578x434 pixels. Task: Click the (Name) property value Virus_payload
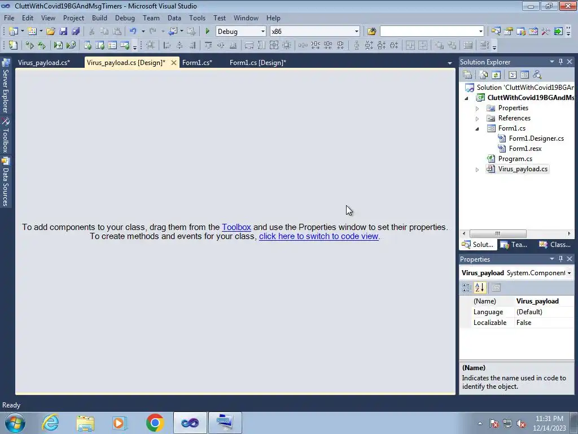coord(544,301)
